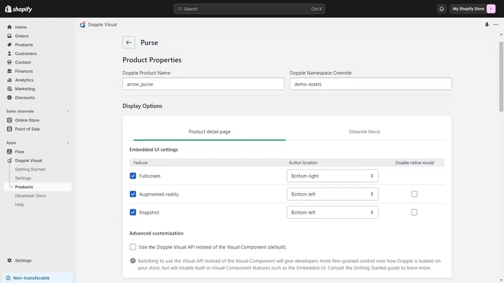Click the Analytics bar chart icon
The height and width of the screenshot is (283, 504).
tap(9, 80)
